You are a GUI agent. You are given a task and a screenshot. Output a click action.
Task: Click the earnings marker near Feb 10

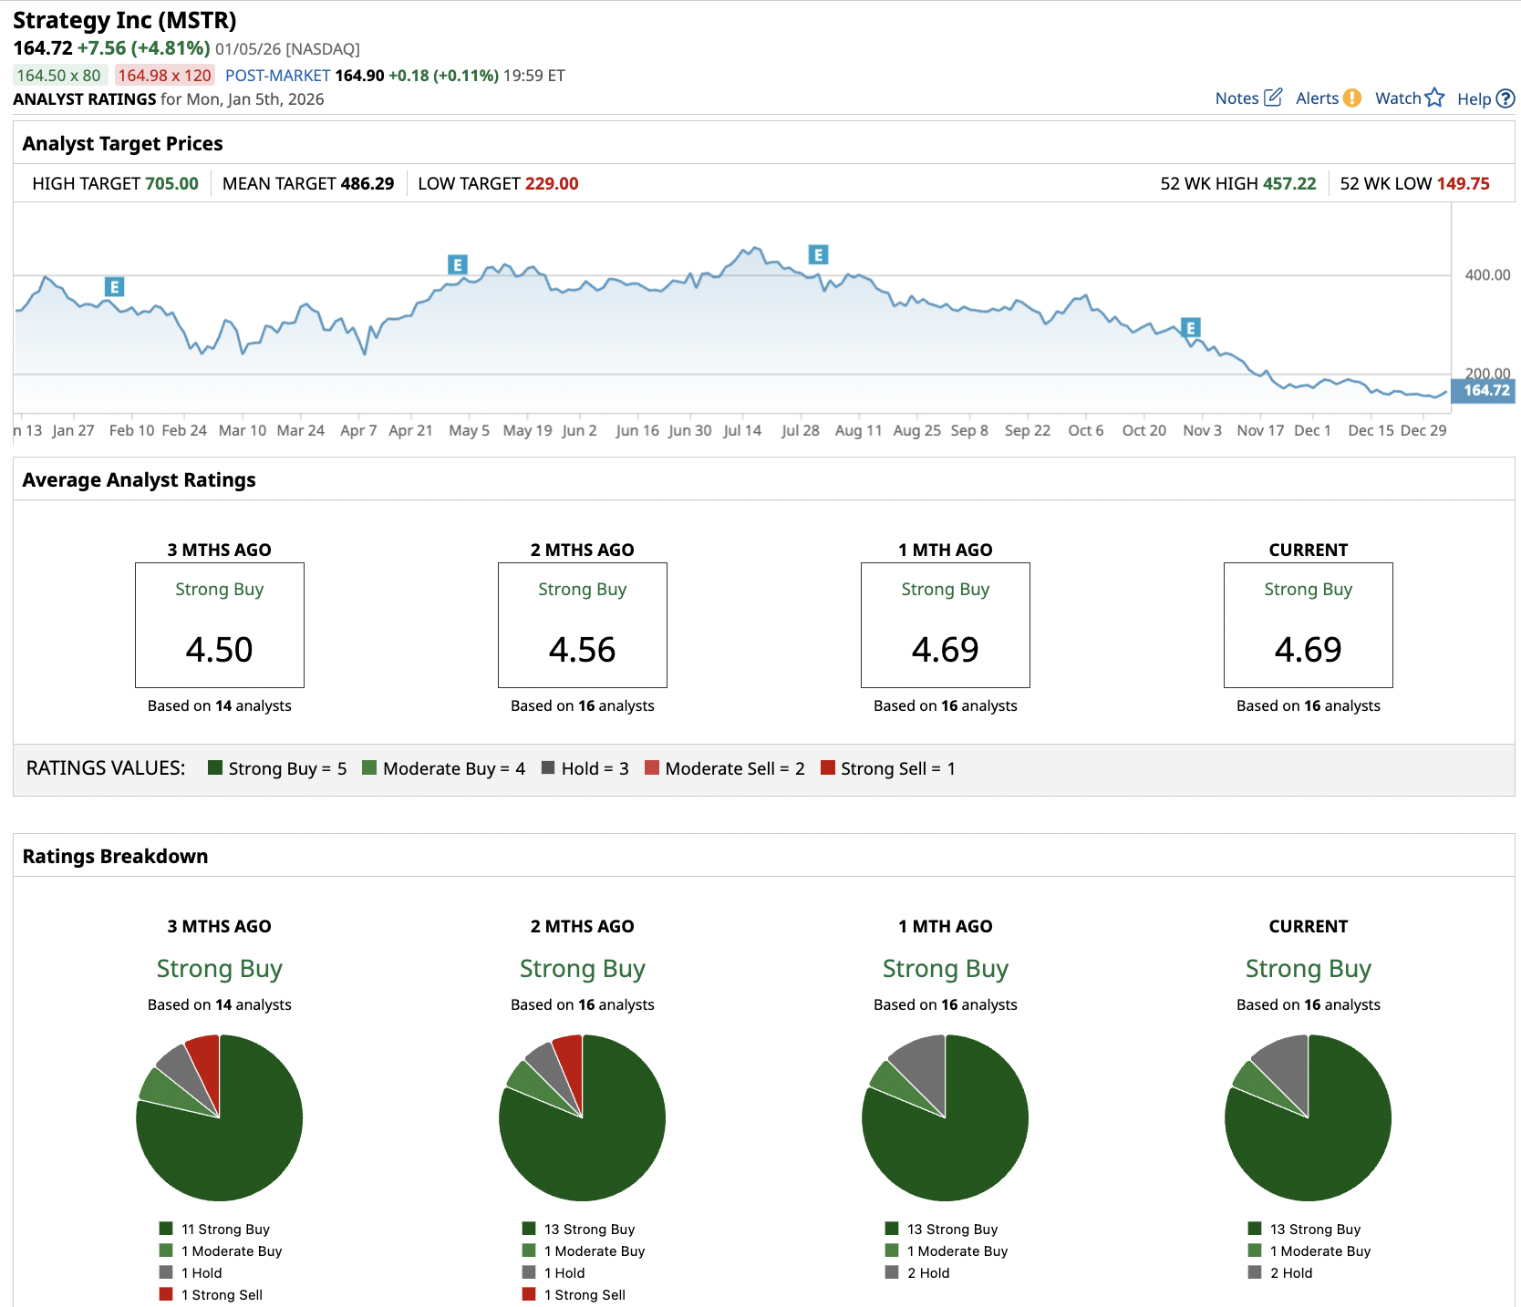point(114,287)
